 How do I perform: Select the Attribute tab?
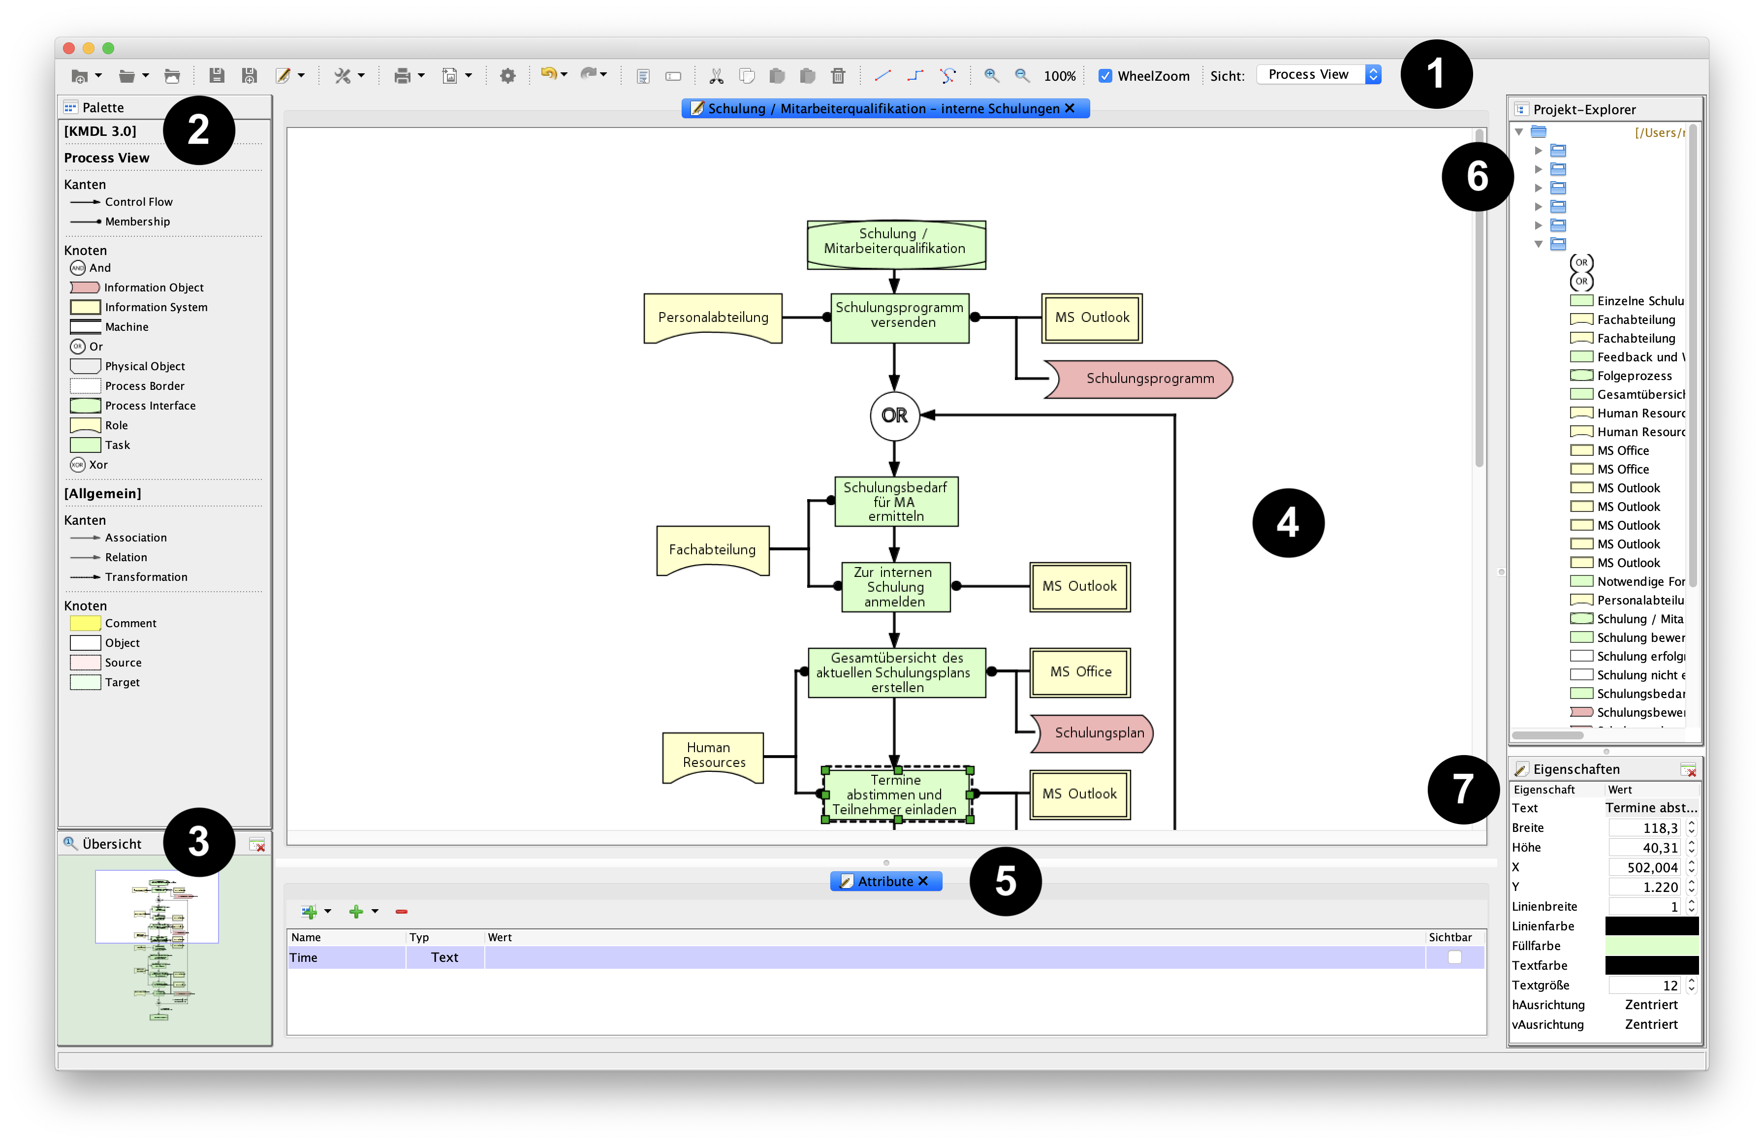(885, 881)
